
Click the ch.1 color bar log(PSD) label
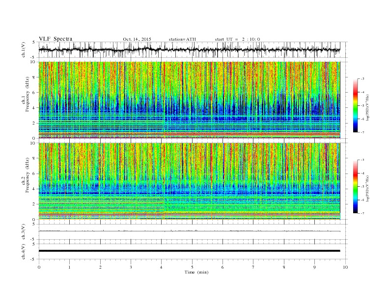click(368, 107)
